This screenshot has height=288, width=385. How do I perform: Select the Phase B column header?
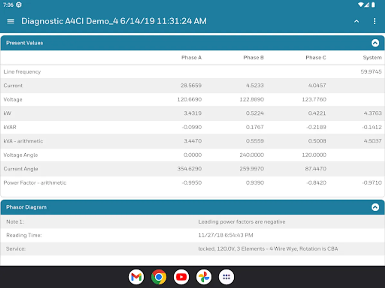click(253, 58)
